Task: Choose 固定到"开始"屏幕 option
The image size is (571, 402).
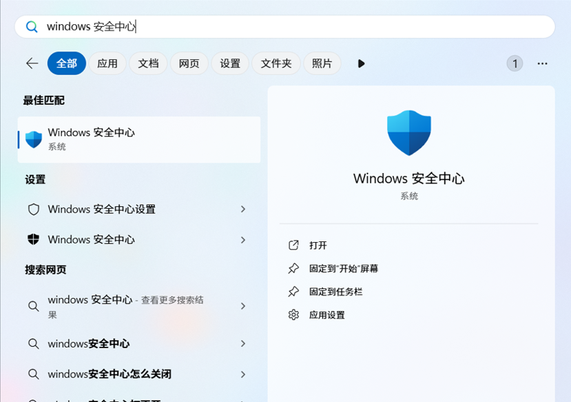Action: coord(343,269)
